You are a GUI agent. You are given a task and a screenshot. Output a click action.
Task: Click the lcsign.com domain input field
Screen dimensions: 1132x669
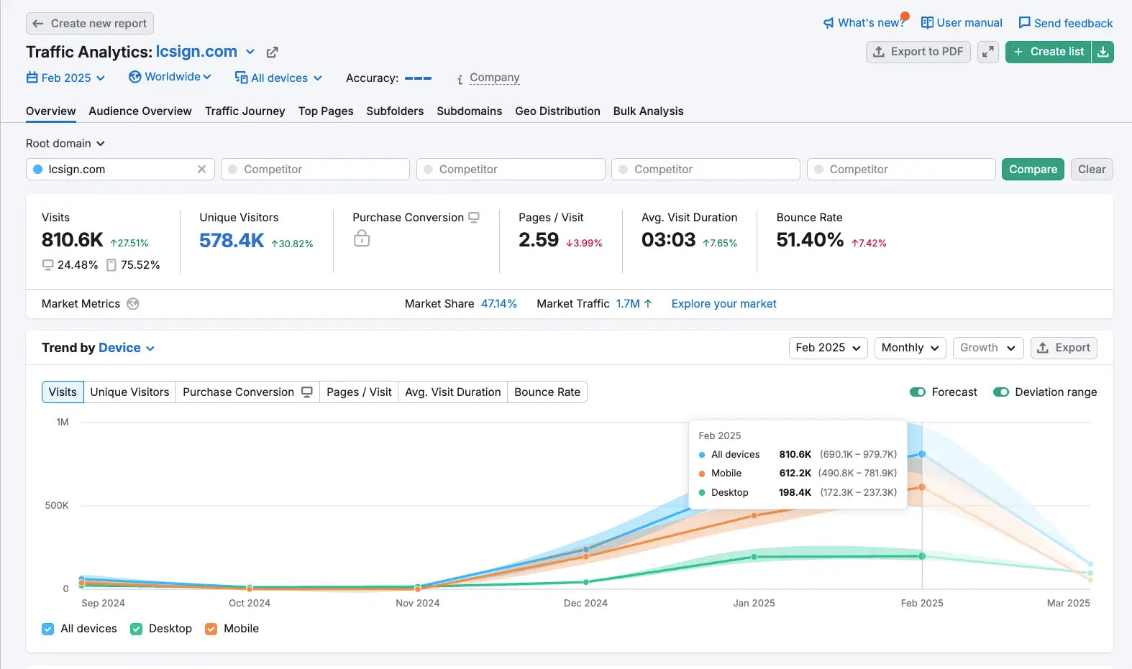tap(120, 170)
